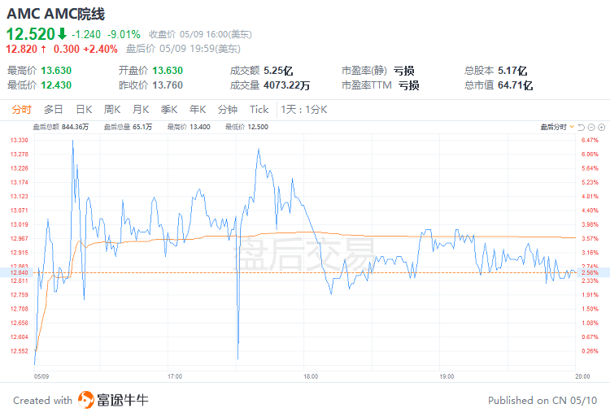Open the 月K chart tab
This screenshot has height=417, width=610.
point(141,110)
